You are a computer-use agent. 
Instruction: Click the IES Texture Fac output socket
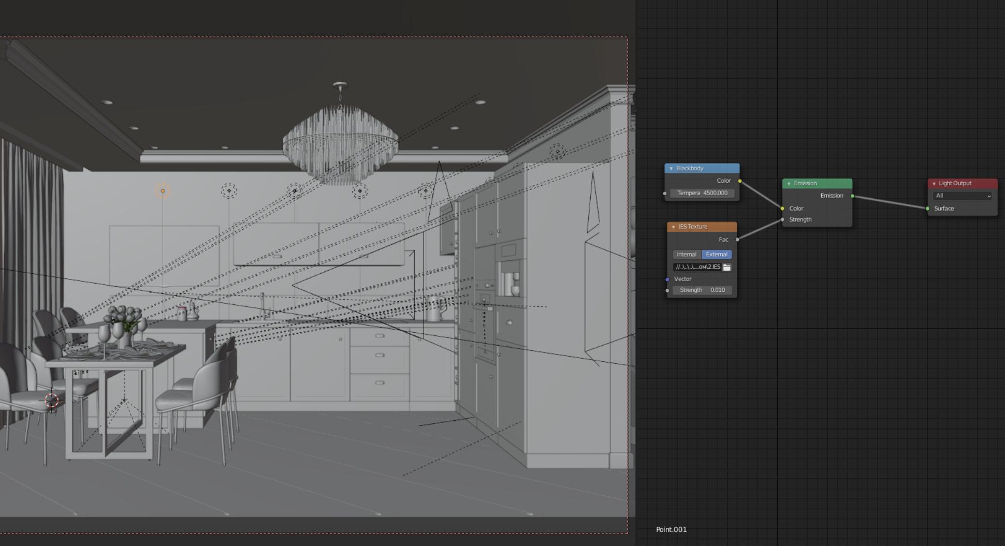click(737, 239)
